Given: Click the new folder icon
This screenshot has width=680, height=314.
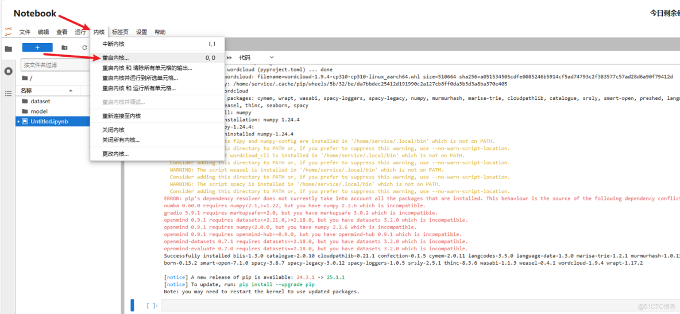Looking at the screenshot, I should (x=65, y=48).
